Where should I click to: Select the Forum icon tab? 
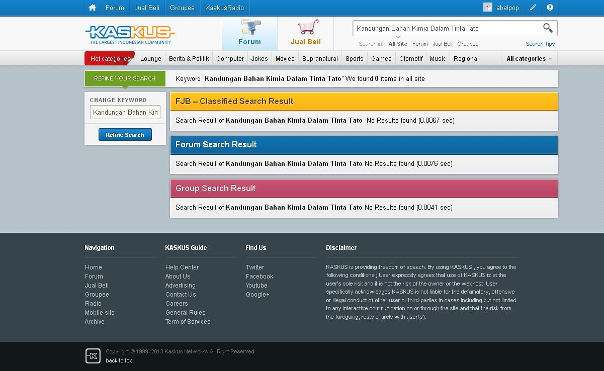coord(250,33)
